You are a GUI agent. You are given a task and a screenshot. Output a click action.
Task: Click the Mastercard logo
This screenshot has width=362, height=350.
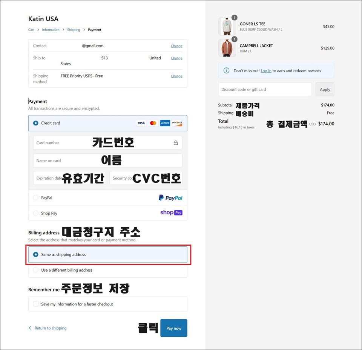[x=153, y=123]
